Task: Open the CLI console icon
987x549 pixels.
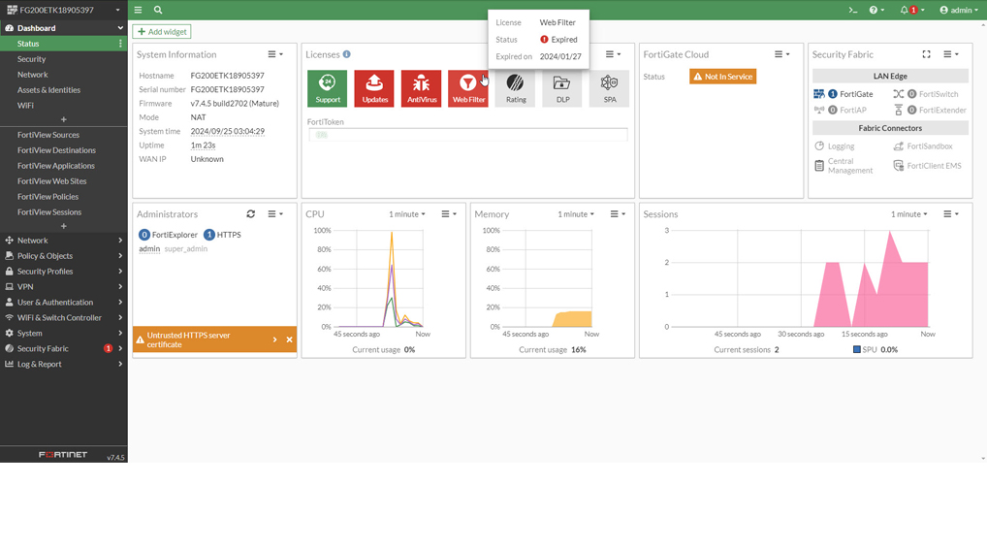Action: coord(853,10)
